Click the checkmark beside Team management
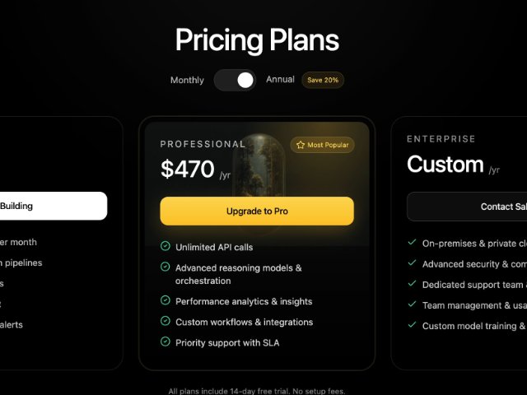Image resolution: width=527 pixels, height=395 pixels. click(412, 304)
